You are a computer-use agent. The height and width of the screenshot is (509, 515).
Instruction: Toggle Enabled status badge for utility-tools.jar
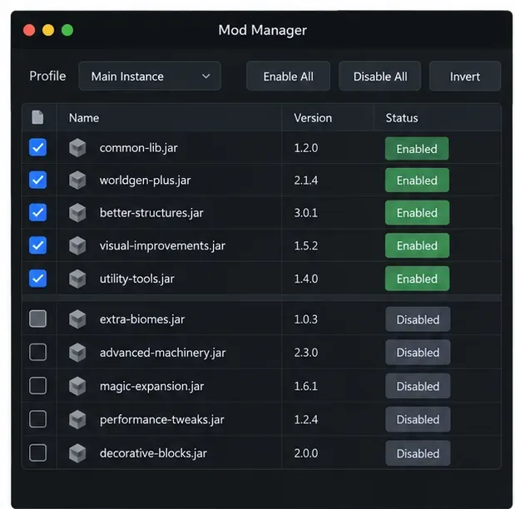(417, 279)
